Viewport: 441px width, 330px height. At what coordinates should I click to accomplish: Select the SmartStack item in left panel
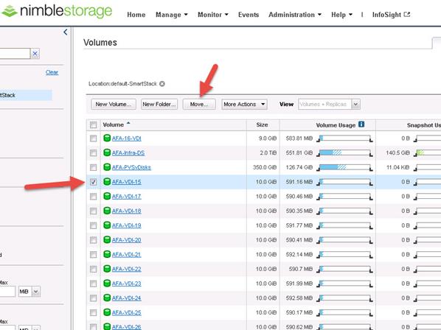click(25, 95)
